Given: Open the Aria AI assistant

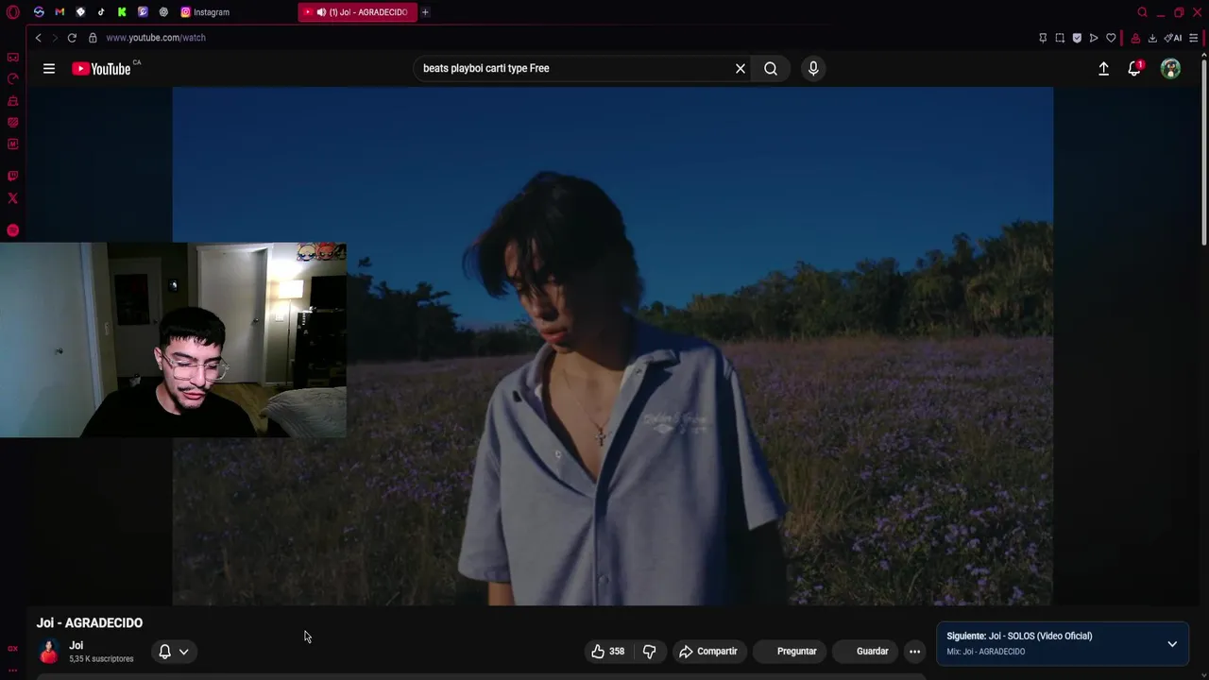Looking at the screenshot, I should (x=1173, y=38).
